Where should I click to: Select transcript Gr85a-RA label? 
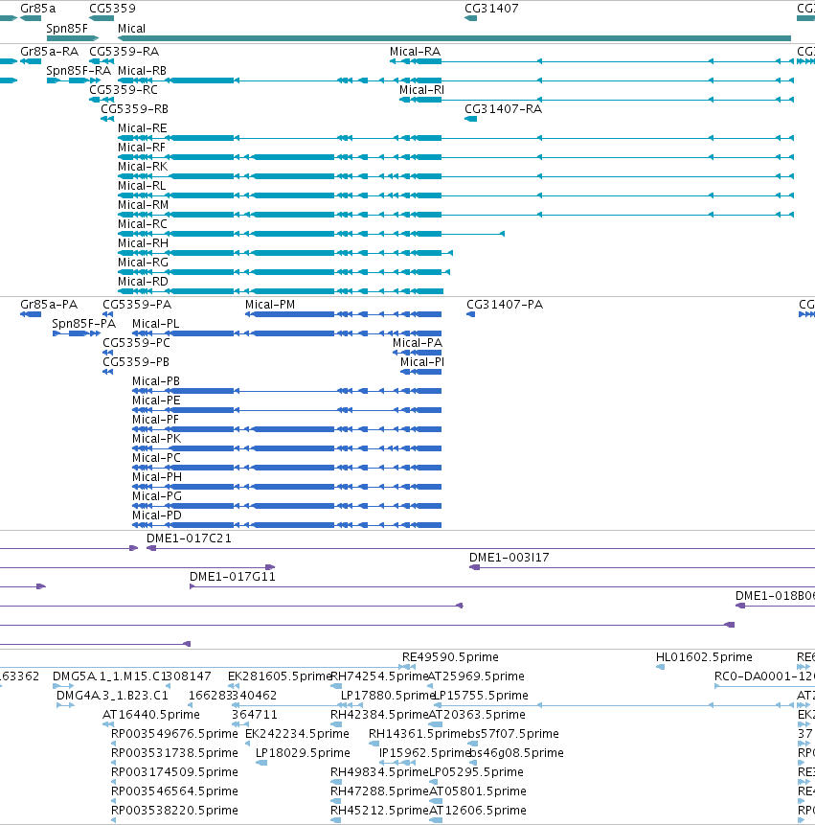[x=49, y=52]
